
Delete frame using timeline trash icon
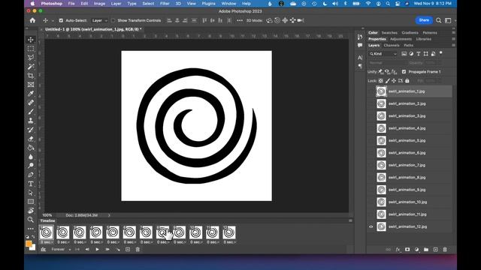tap(138, 250)
